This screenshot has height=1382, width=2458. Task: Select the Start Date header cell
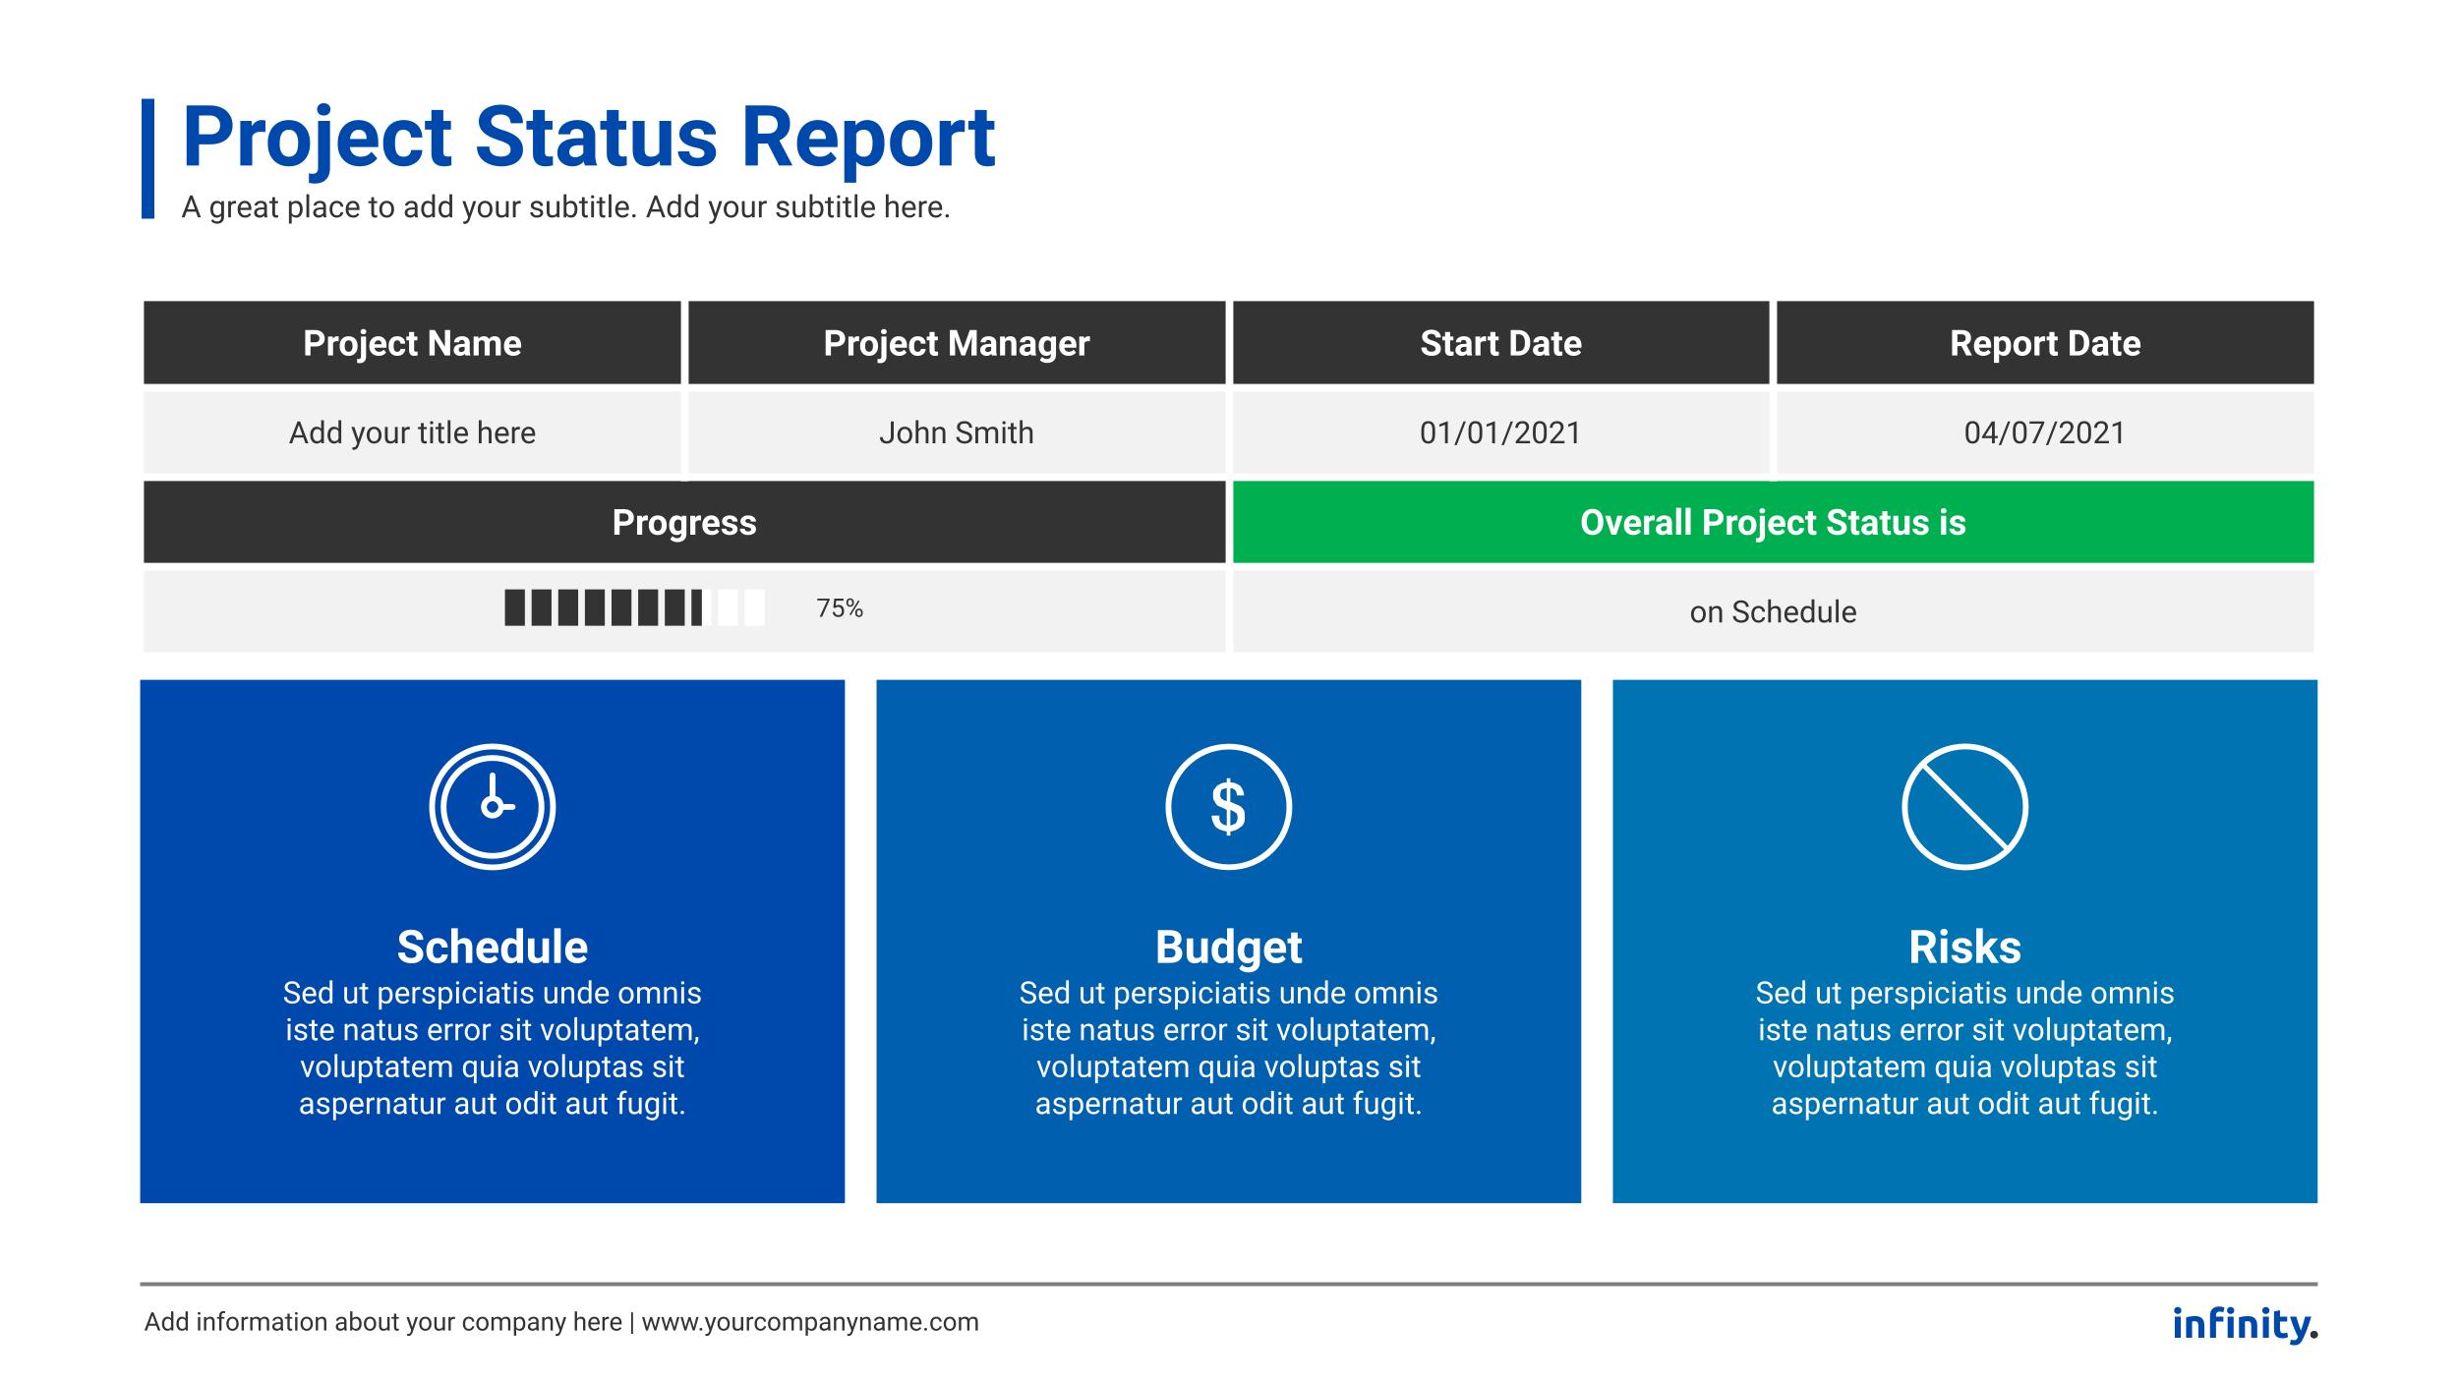pos(1500,343)
